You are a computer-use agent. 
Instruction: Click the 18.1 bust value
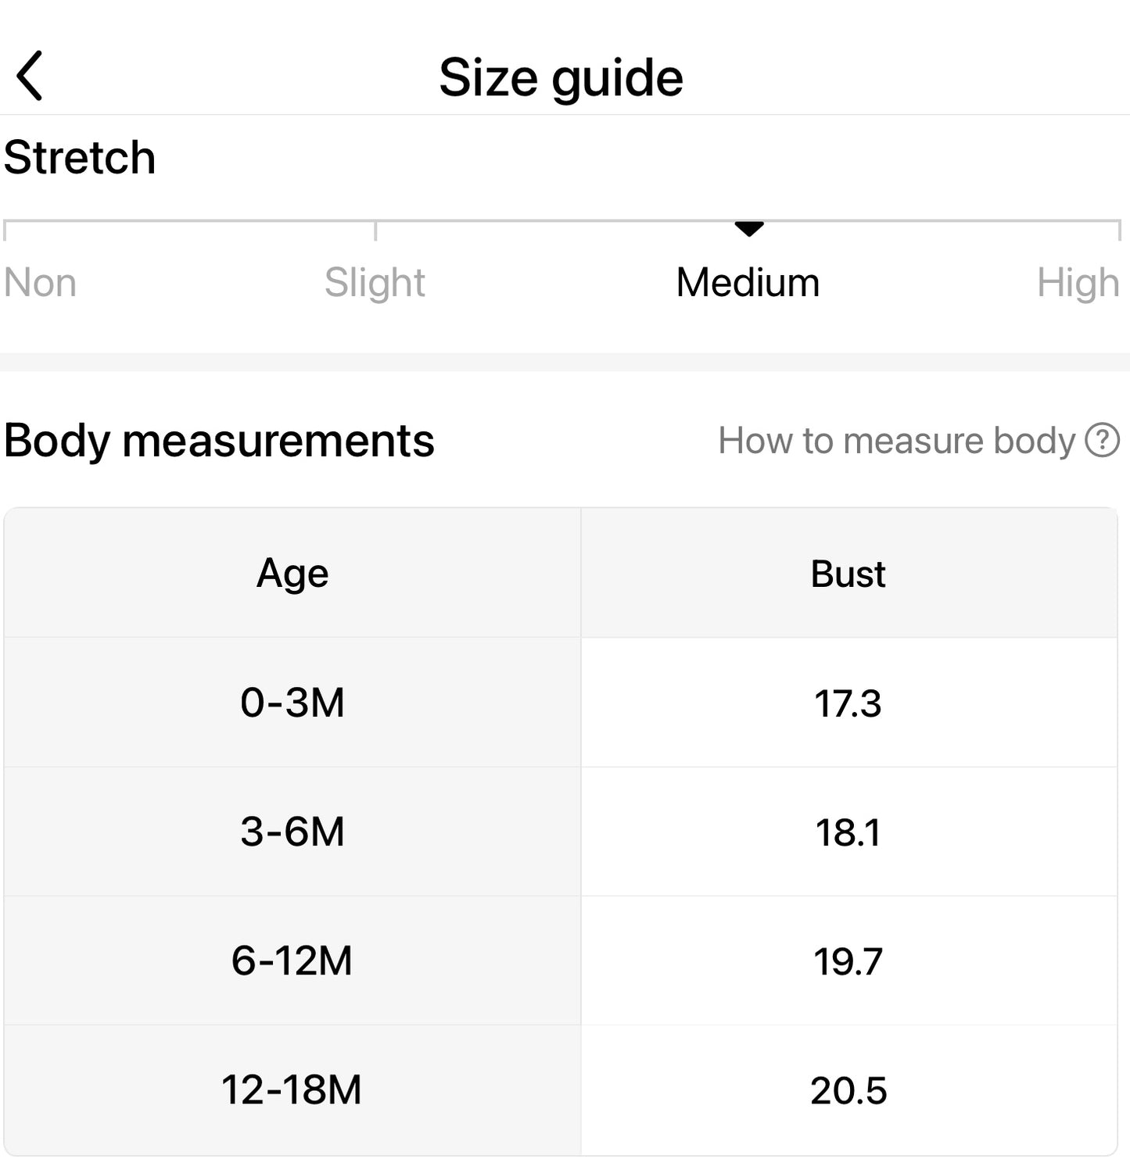pyautogui.click(x=848, y=832)
